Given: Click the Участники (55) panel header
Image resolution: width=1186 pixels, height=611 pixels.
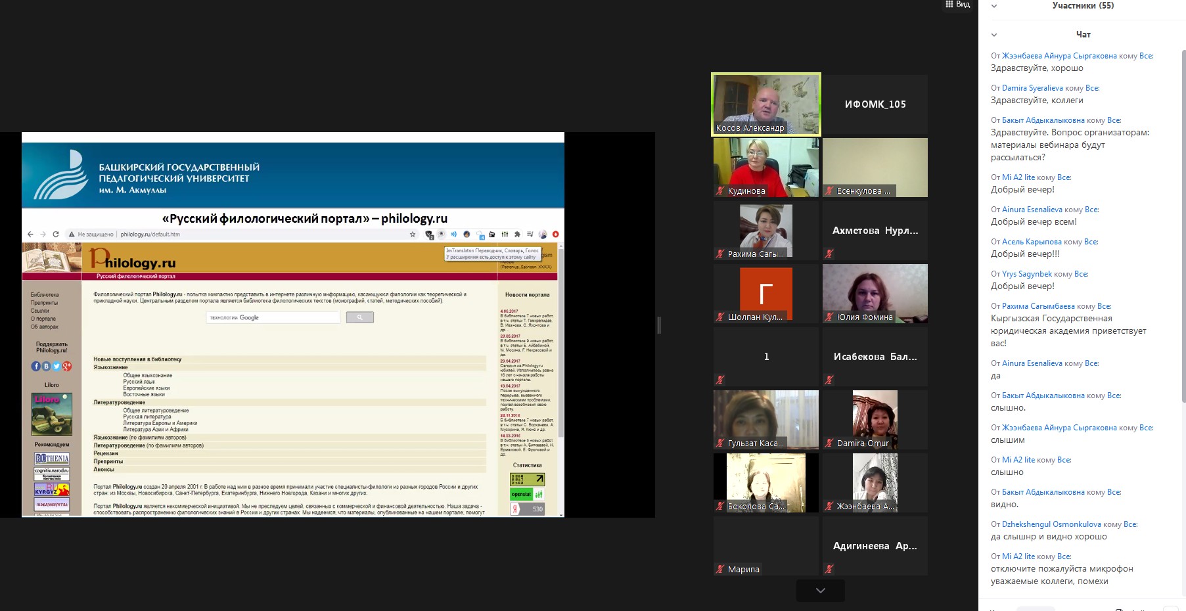Looking at the screenshot, I should [x=1083, y=6].
